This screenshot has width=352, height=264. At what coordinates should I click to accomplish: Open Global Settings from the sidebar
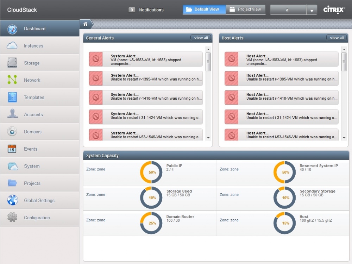click(x=40, y=200)
